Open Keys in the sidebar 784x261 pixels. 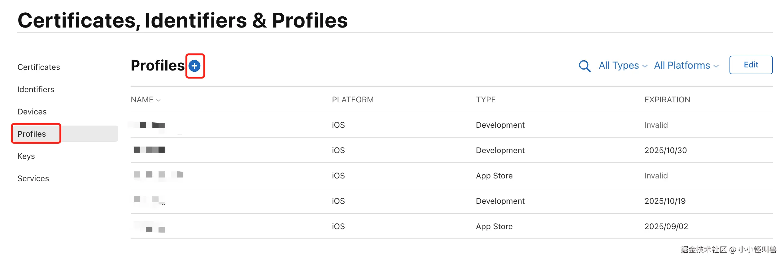tap(26, 156)
